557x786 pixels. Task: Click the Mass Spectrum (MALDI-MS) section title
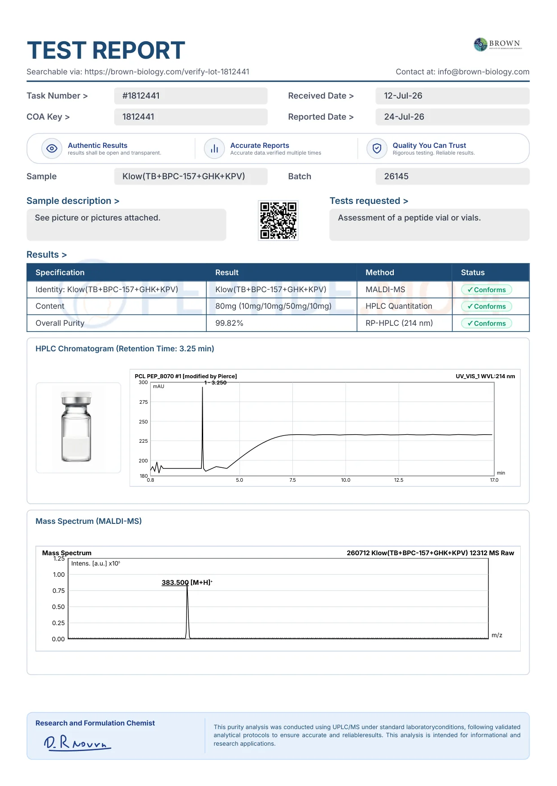(89, 521)
